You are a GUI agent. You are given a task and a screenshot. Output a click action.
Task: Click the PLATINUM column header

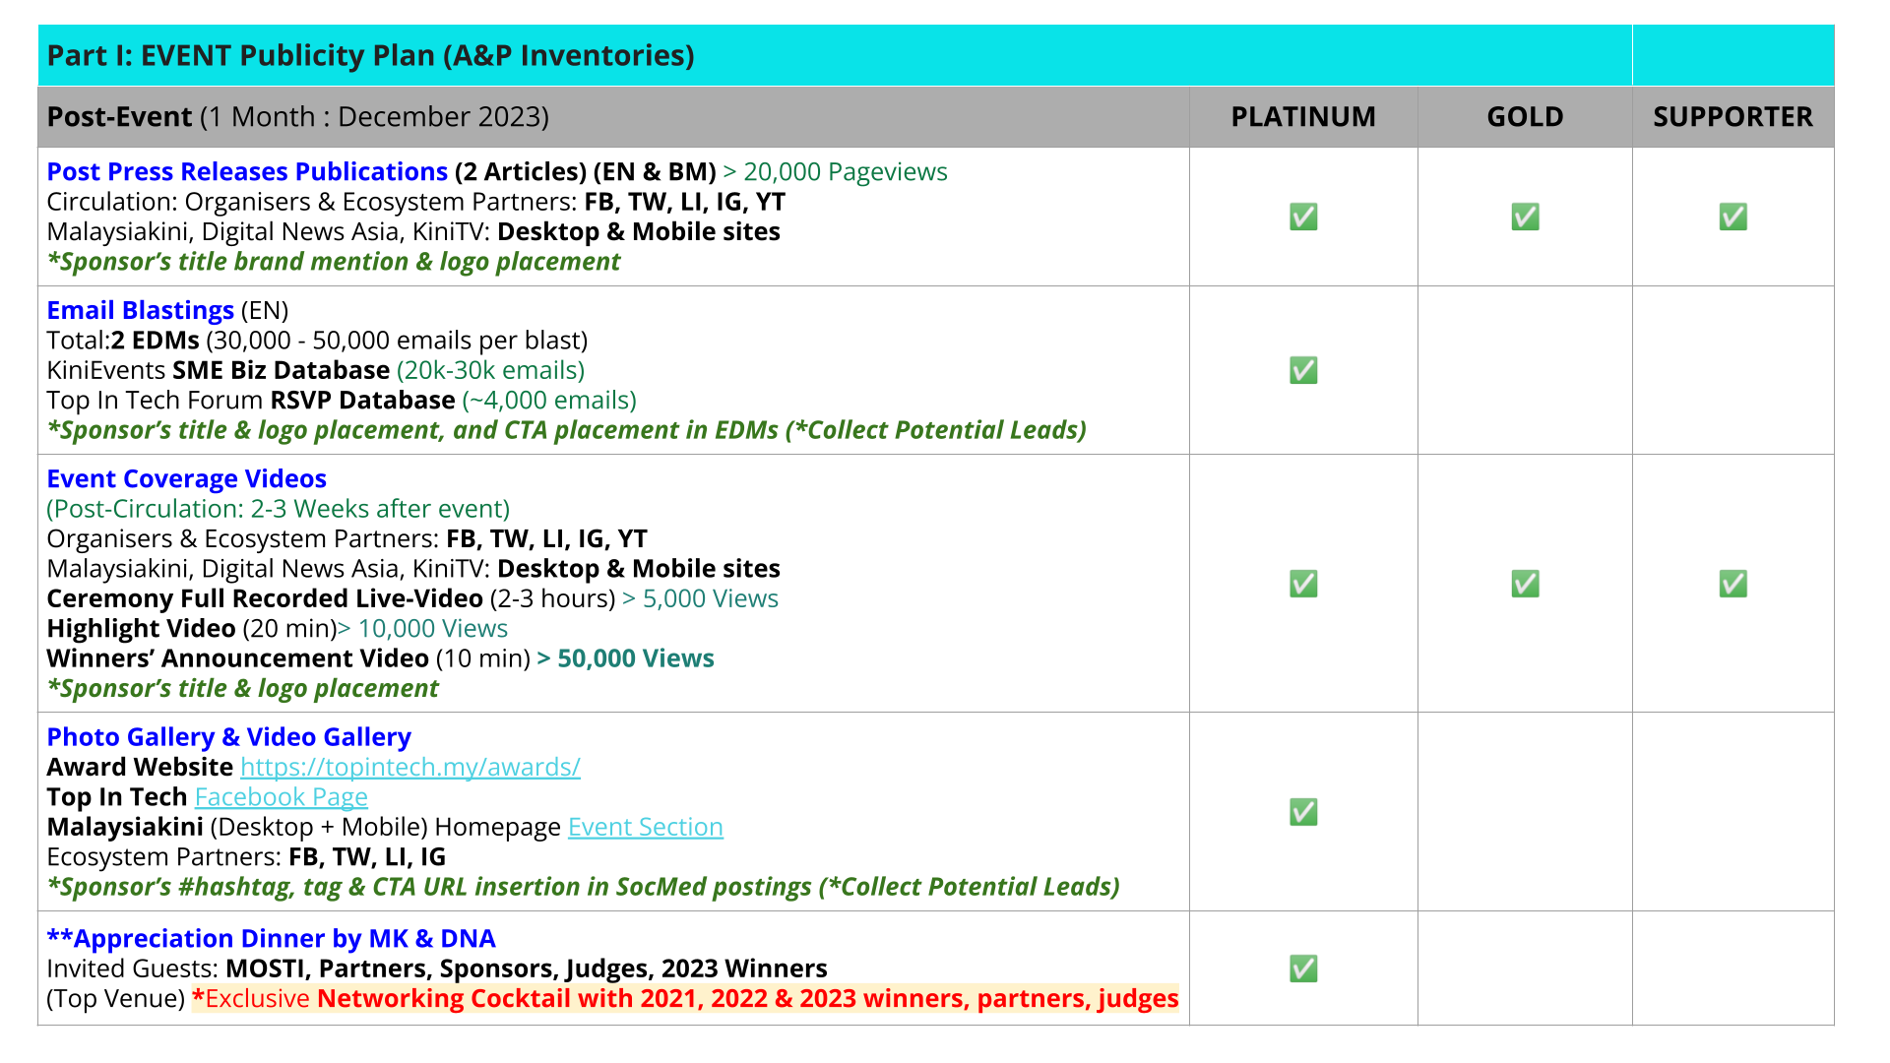[x=1303, y=117]
